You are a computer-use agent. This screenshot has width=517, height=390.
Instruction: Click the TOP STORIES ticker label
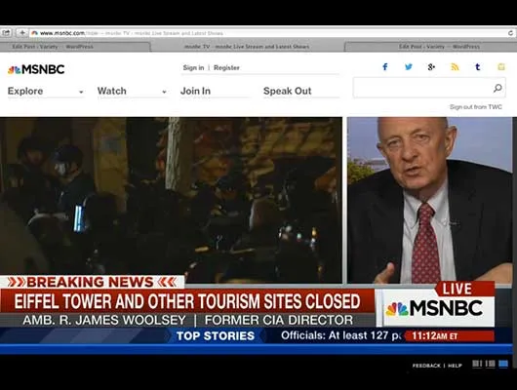pos(216,336)
